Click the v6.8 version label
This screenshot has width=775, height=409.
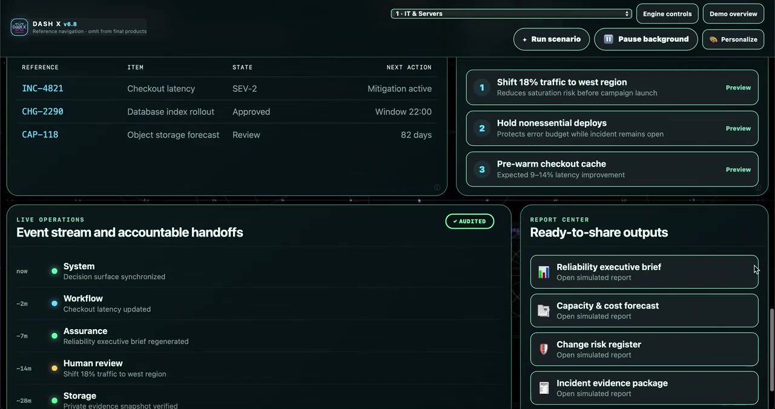(x=70, y=24)
